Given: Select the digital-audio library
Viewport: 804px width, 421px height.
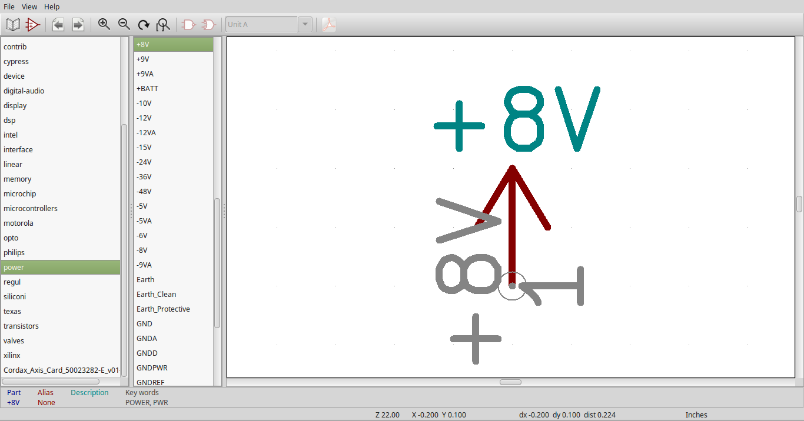Looking at the screenshot, I should 61,91.
